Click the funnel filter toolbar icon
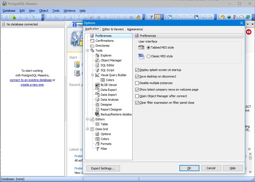Screen dimensions: 255x182 [151, 17]
